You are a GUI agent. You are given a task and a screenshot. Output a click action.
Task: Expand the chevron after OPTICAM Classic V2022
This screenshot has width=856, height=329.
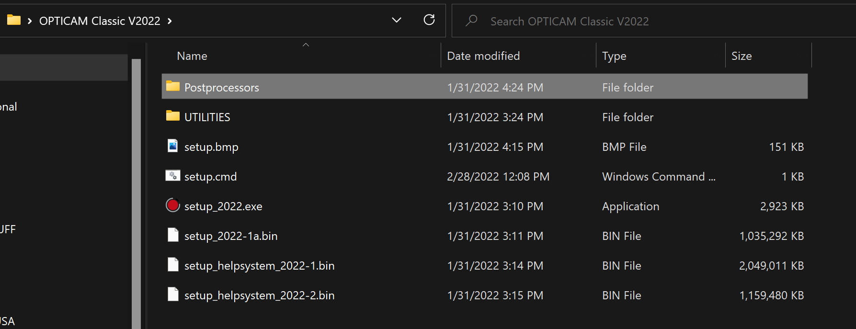(x=170, y=21)
